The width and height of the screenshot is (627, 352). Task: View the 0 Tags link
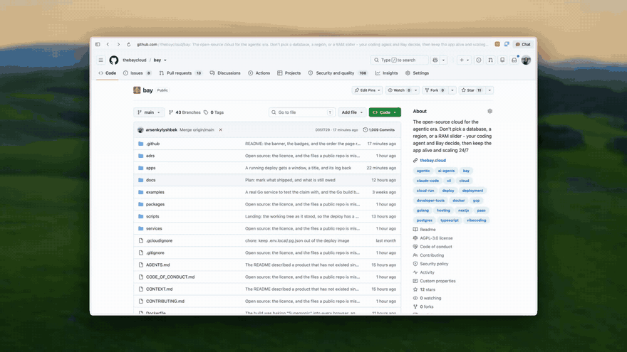(x=214, y=112)
